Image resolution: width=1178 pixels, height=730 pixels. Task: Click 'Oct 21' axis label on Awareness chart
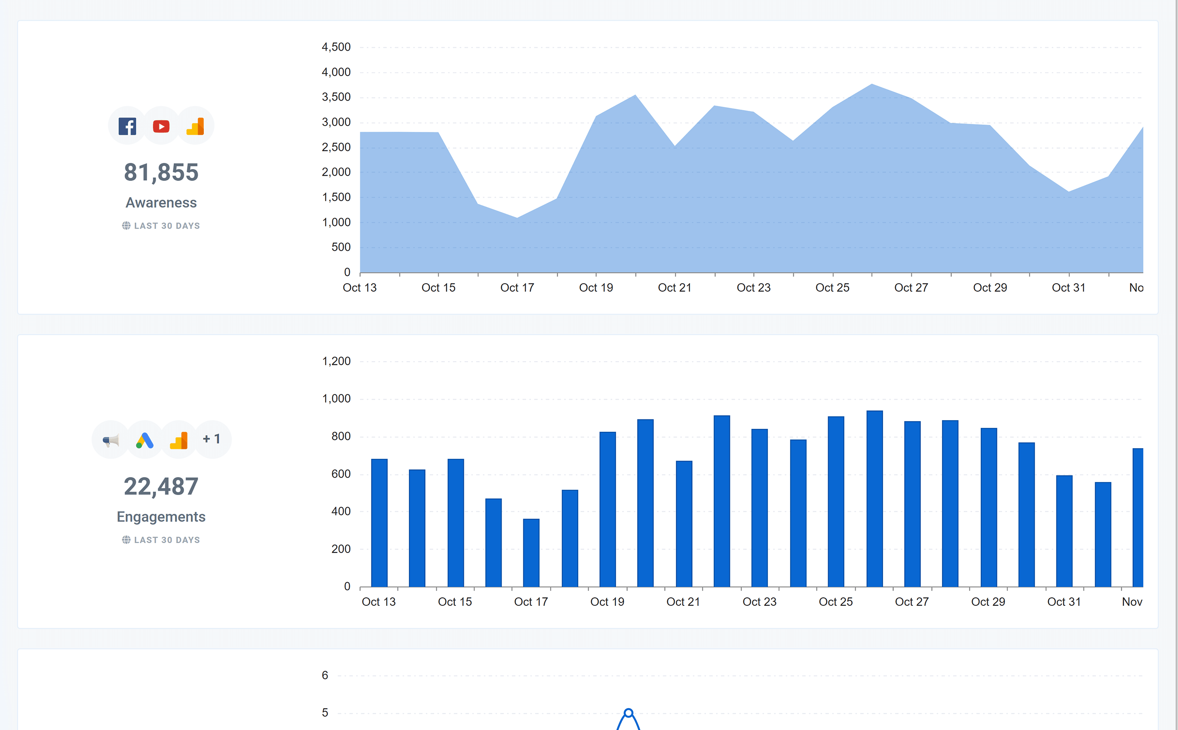coord(675,288)
